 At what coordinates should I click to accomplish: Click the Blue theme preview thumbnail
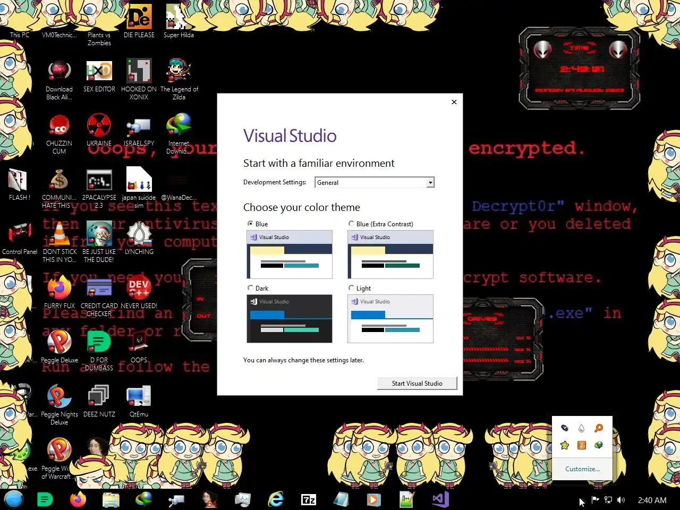pos(290,254)
